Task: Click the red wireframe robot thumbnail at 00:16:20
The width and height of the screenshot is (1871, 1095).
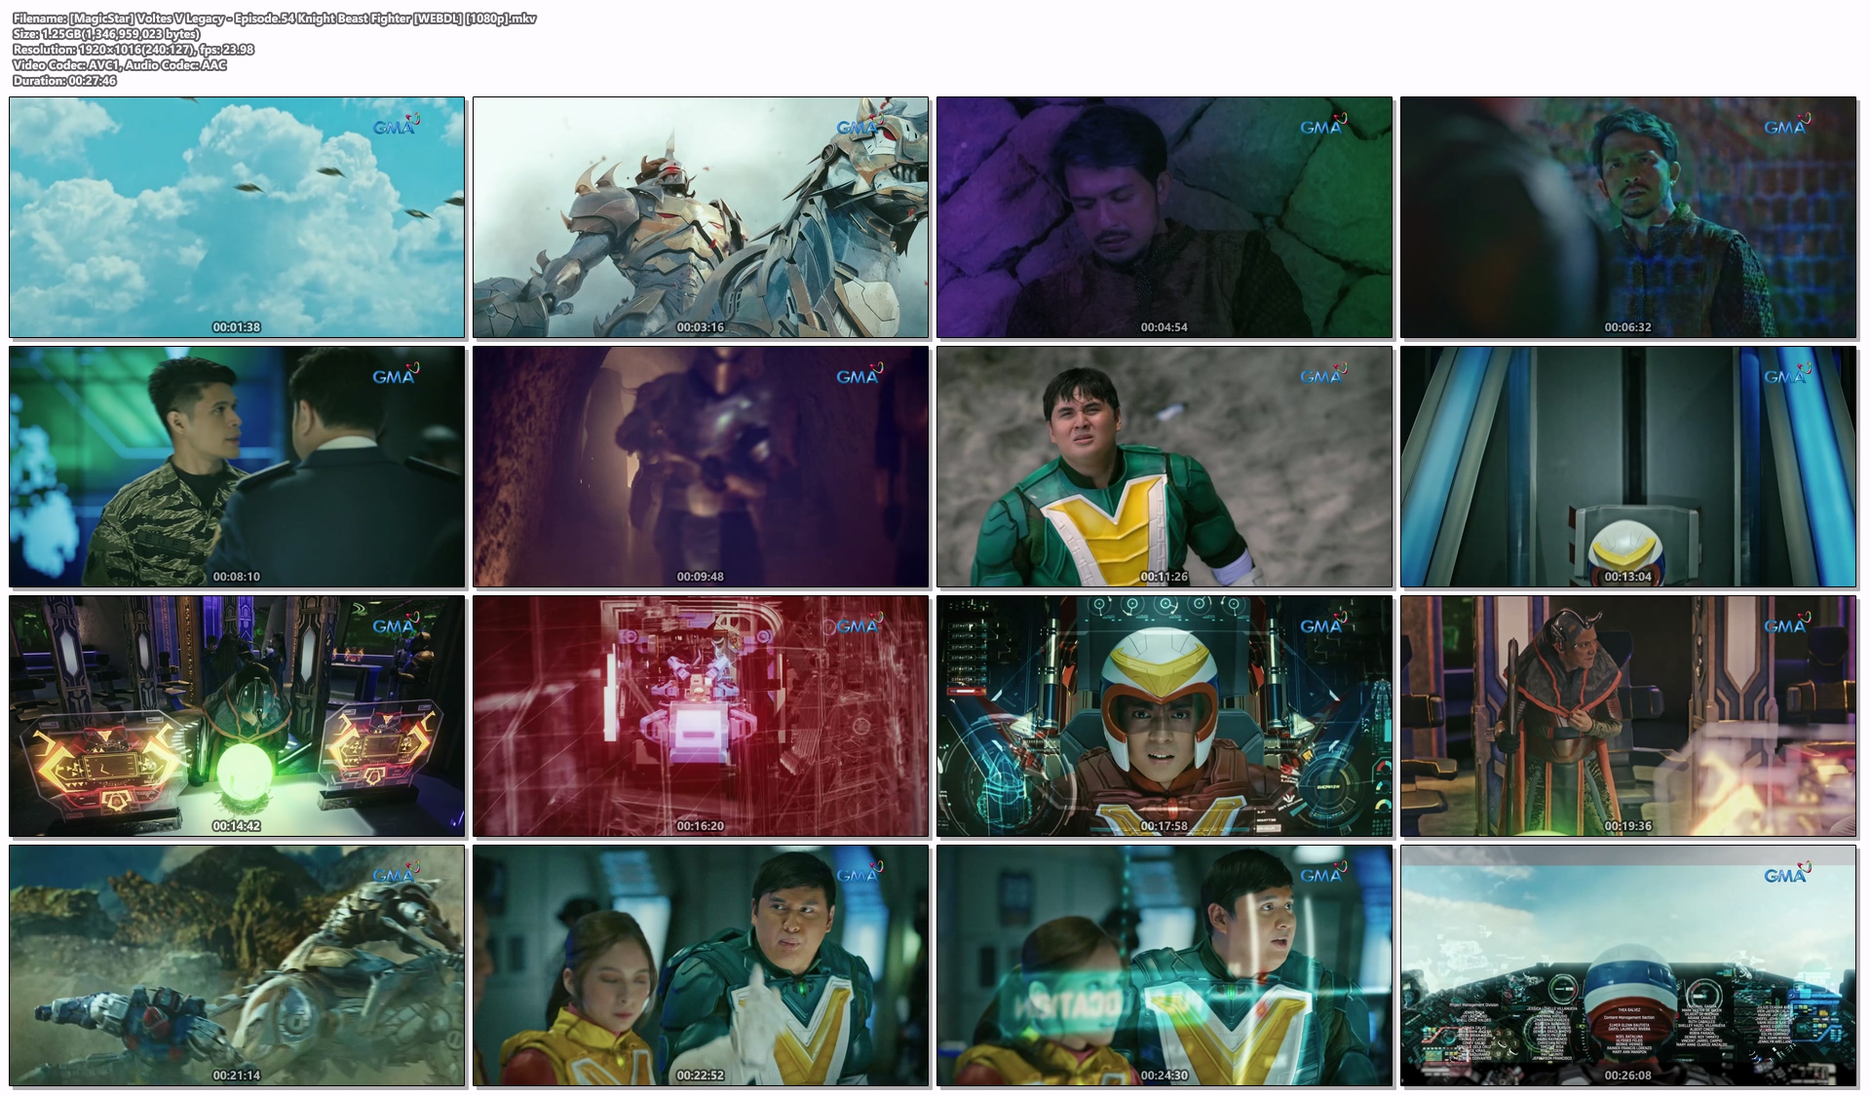Action: tap(701, 715)
